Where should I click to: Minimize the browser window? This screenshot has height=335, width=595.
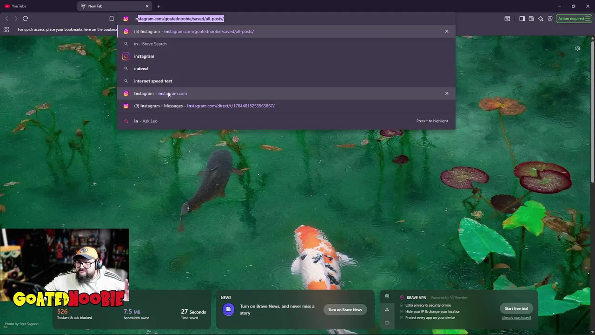(x=559, y=6)
